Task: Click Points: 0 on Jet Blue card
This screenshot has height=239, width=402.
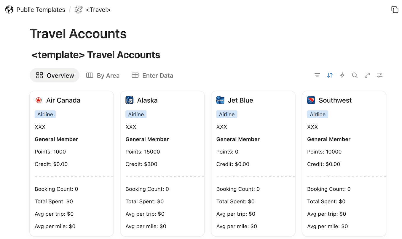Action: coord(227,152)
